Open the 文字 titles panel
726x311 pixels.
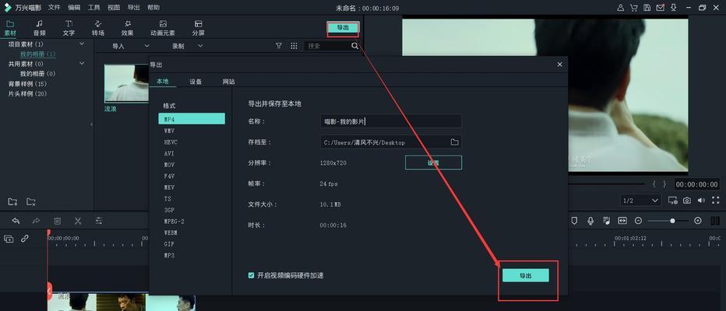[69, 28]
